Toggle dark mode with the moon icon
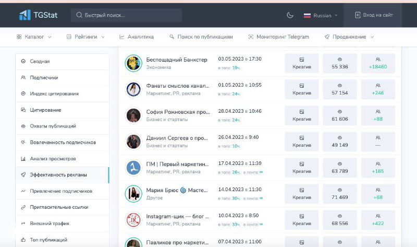This screenshot has width=417, height=247. click(x=290, y=15)
